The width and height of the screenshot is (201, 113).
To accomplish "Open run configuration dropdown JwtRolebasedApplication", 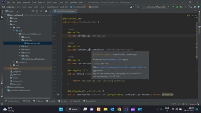I will coord(156,7).
